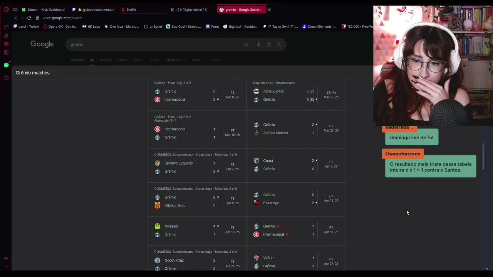
Task: Open News search results tab
Action: coord(122,60)
